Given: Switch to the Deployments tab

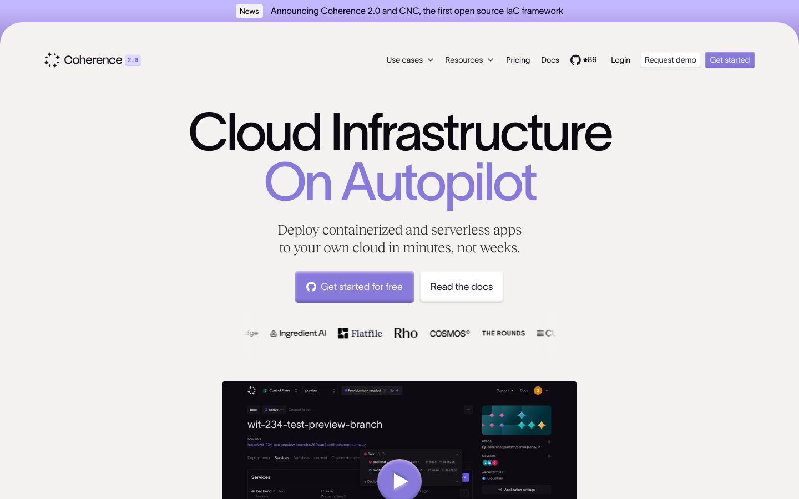Looking at the screenshot, I should coord(259,458).
